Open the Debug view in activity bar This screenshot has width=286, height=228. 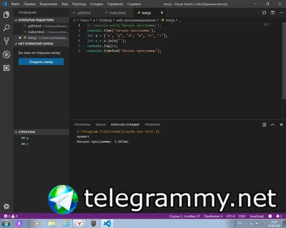pyautogui.click(x=6, y=55)
